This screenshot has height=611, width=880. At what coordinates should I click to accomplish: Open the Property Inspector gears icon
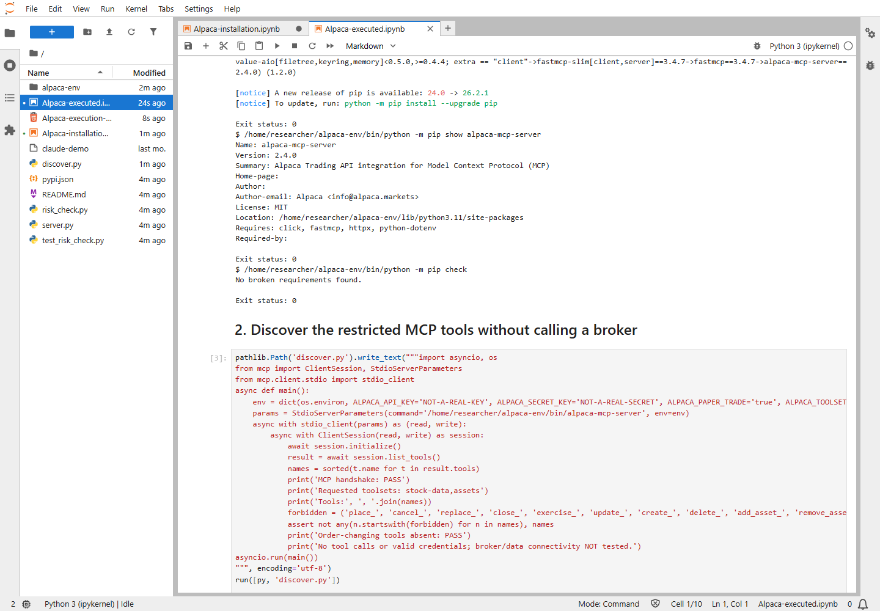pyautogui.click(x=870, y=33)
